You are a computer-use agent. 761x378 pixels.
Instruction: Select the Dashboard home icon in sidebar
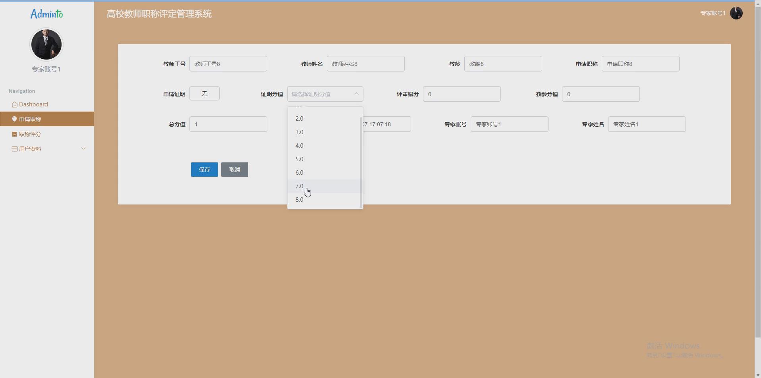(x=14, y=104)
